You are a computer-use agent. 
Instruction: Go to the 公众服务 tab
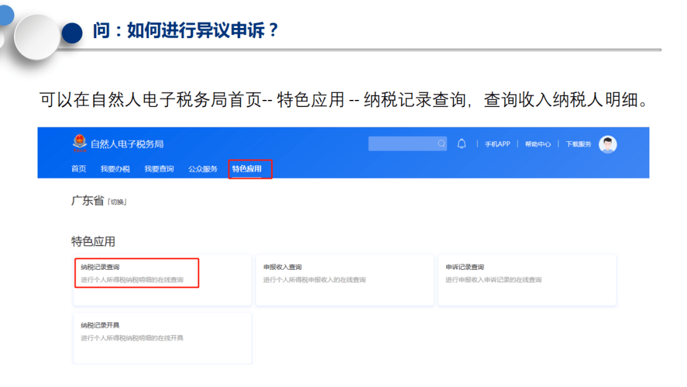coord(203,169)
